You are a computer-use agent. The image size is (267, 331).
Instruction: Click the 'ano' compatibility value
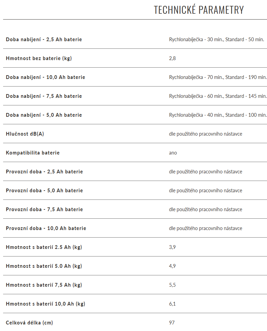(x=173, y=153)
